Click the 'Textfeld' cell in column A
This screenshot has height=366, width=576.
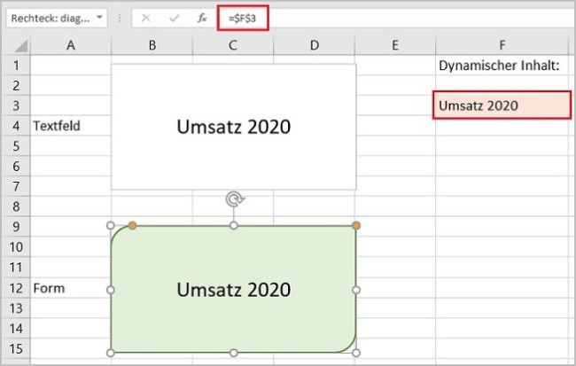(x=71, y=126)
